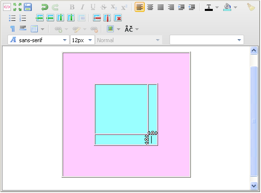Select align left
Viewport: 261px width, 193px height.
[x=140, y=7]
